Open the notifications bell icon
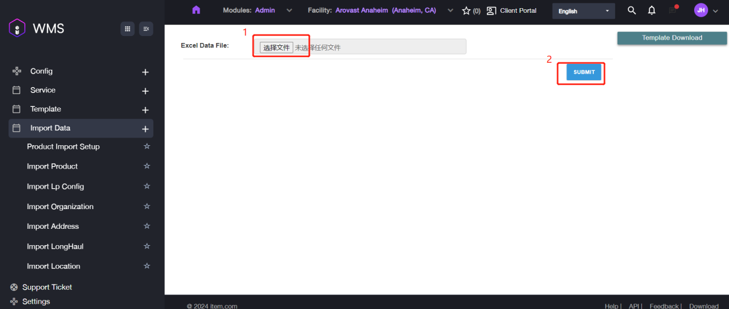Image resolution: width=729 pixels, height=309 pixels. click(652, 10)
